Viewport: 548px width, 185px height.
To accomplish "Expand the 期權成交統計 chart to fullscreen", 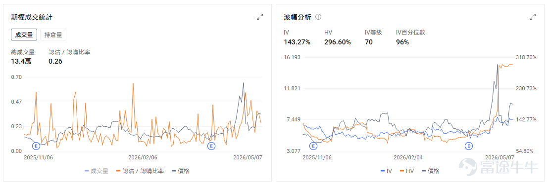I will pyautogui.click(x=260, y=17).
